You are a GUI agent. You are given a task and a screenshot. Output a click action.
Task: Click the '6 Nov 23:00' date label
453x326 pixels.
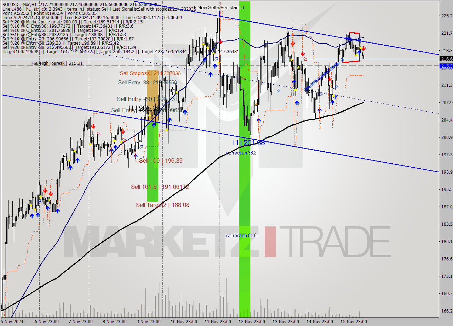(x=46, y=322)
